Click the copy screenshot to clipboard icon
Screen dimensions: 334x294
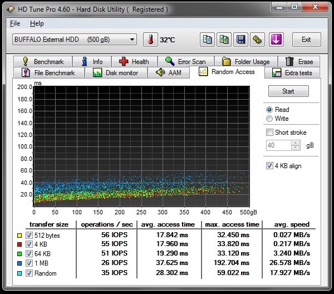coord(224,40)
